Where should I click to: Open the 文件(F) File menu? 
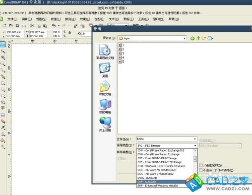pyautogui.click(x=12, y=19)
